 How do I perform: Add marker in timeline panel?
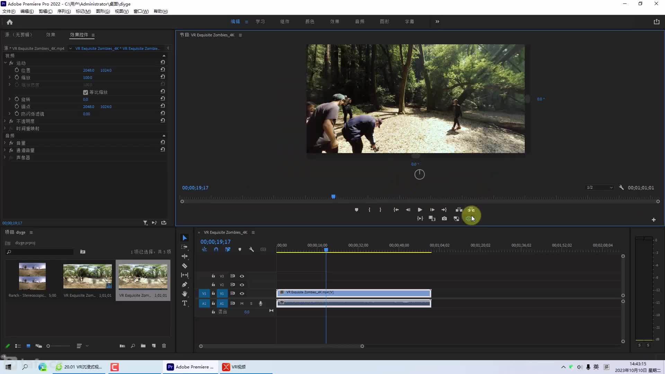240,249
